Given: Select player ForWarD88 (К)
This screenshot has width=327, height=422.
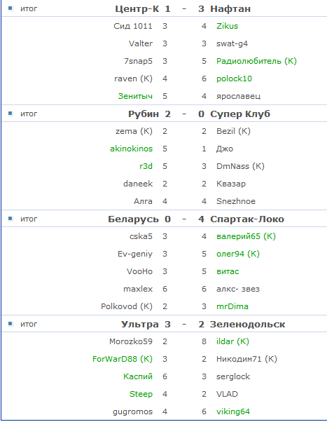Looking at the screenshot, I should (x=123, y=359).
